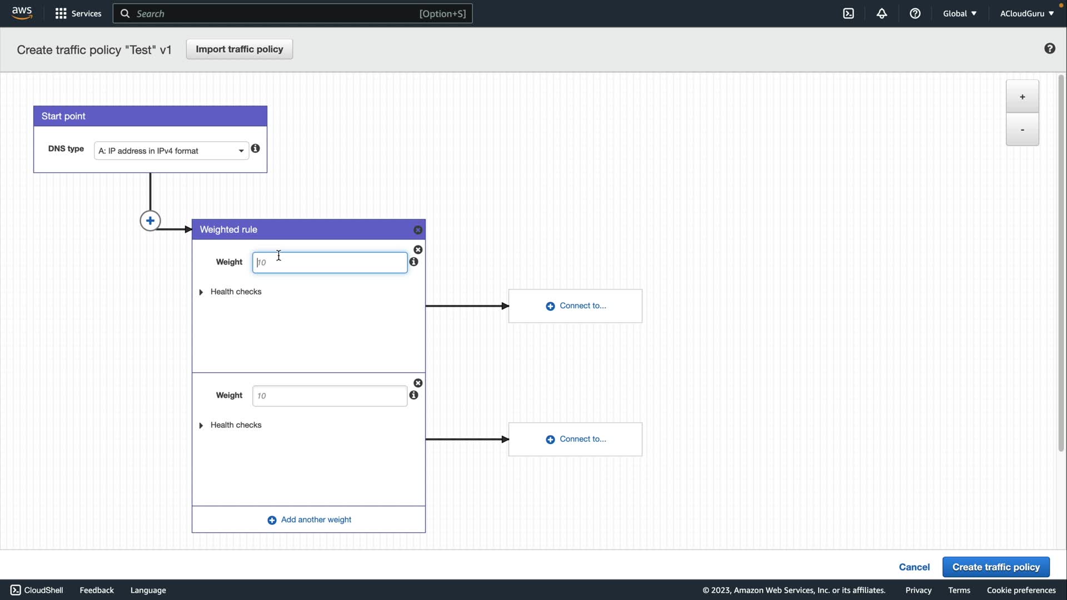Open the Global region menu
The image size is (1067, 600).
pos(959,13)
